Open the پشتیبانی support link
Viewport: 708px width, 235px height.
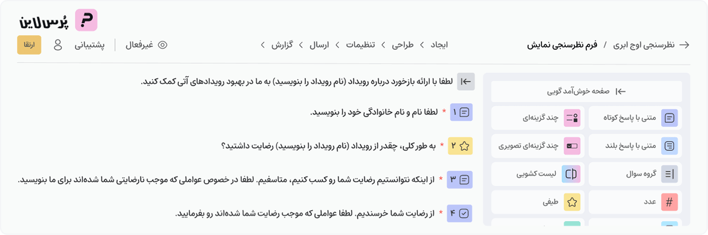click(90, 45)
